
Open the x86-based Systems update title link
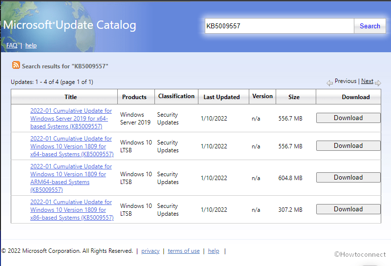tap(71, 210)
